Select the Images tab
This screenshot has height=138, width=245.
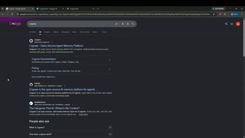pos(47,32)
